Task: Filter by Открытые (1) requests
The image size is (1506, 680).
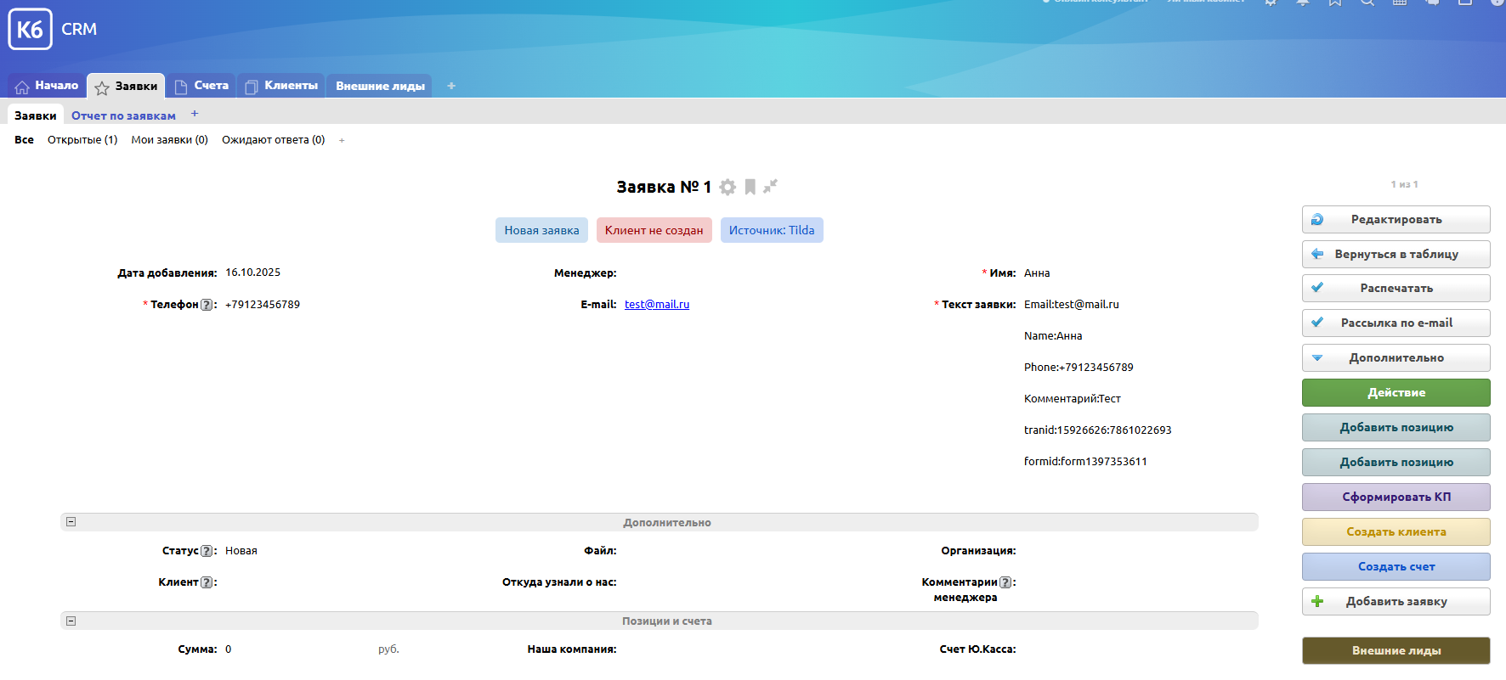Action: (x=82, y=140)
